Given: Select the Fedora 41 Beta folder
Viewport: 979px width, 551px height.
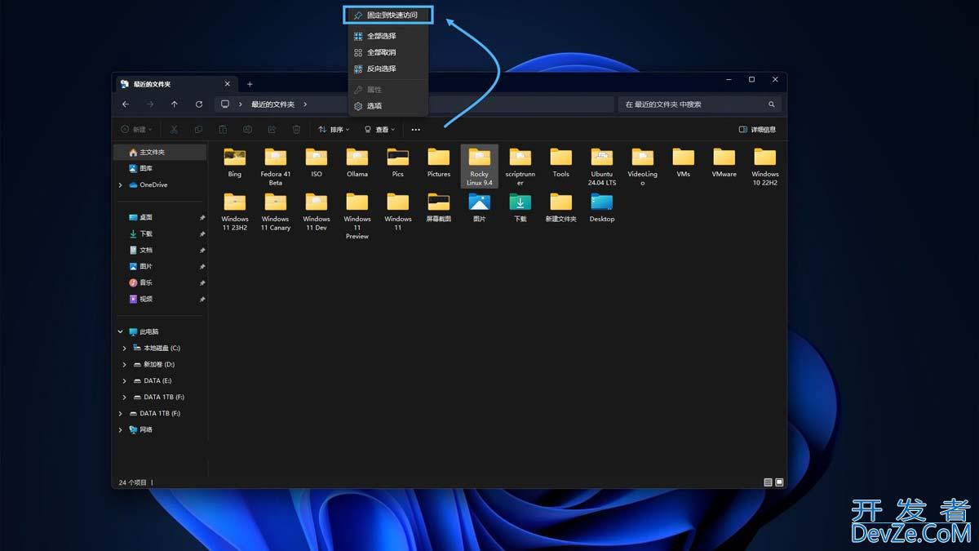Looking at the screenshot, I should click(276, 167).
